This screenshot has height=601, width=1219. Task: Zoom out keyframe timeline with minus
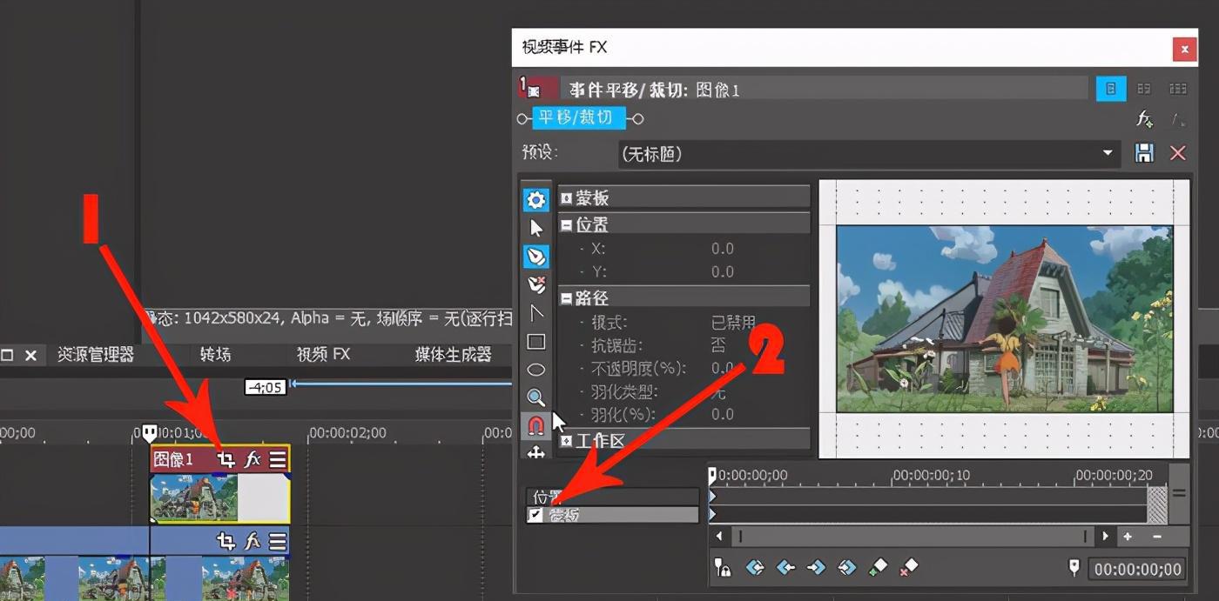[x=1157, y=537]
